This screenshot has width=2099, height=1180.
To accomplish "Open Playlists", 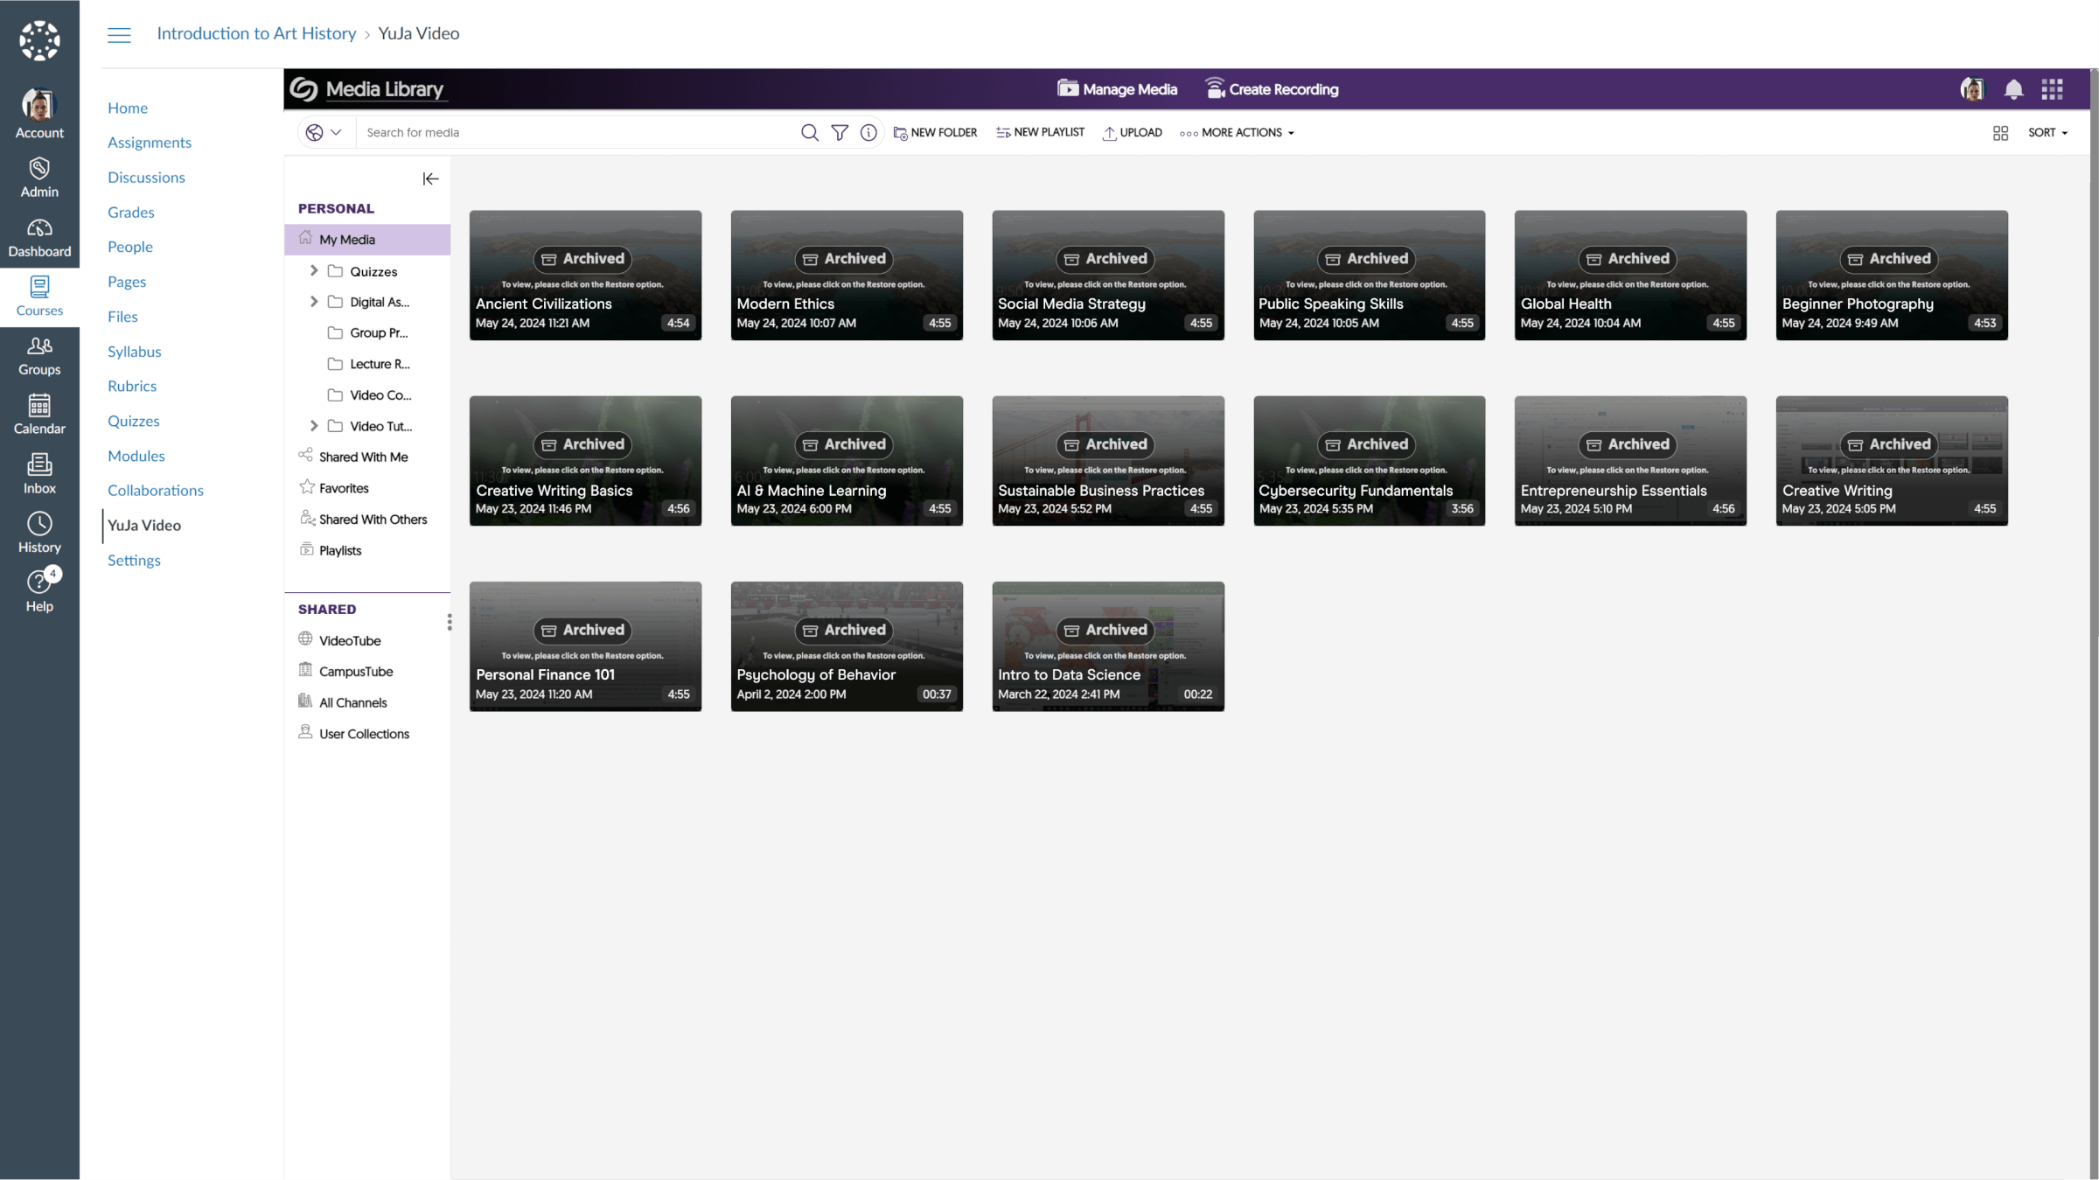I will pos(330,550).
